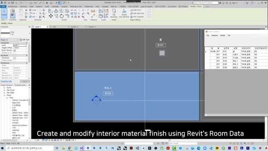Click the Properties palette icon in ribbon
Image resolution: width=268 pixels, height=151 pixels.
tap(12, 16)
